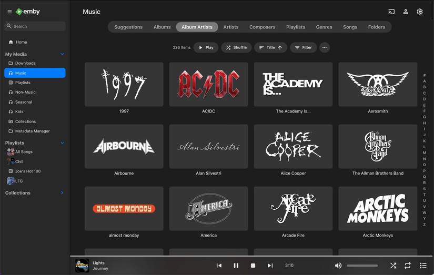Expand the Collections sidebar section
This screenshot has width=434, height=275.
tap(62, 192)
